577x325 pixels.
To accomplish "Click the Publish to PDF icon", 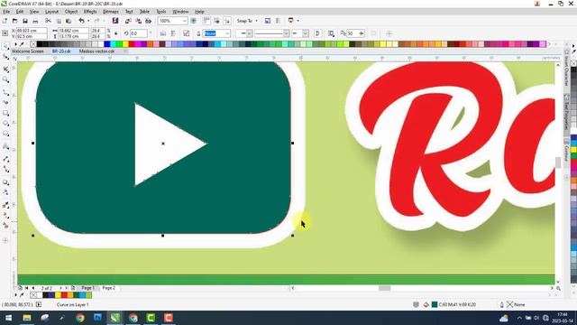I will click(x=148, y=21).
